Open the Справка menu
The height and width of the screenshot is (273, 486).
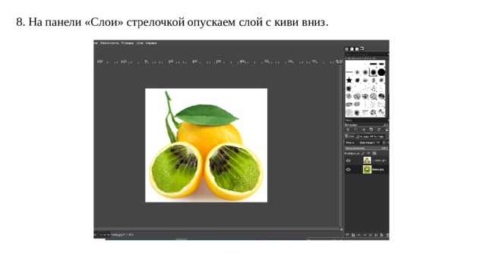pos(151,43)
